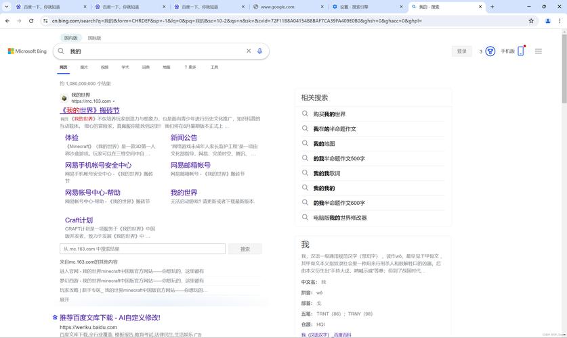
Task: Click the browser back arrow
Action: tap(7, 21)
